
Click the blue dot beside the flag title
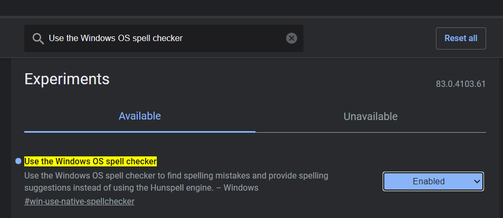point(18,161)
